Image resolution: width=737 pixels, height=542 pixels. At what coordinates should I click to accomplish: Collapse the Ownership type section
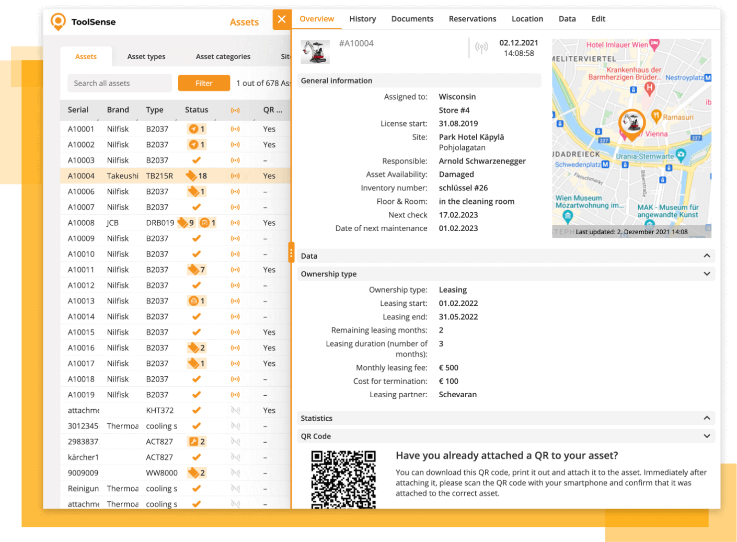[x=707, y=274]
